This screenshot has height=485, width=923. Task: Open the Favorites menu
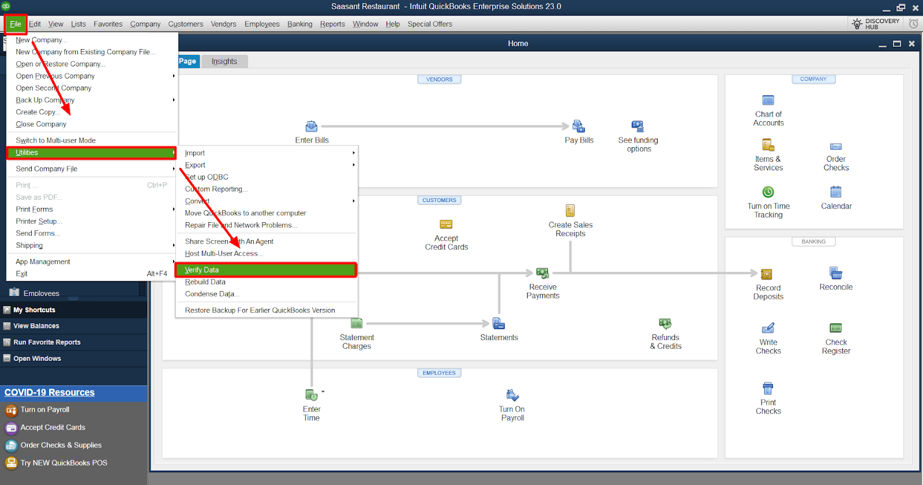pos(108,24)
